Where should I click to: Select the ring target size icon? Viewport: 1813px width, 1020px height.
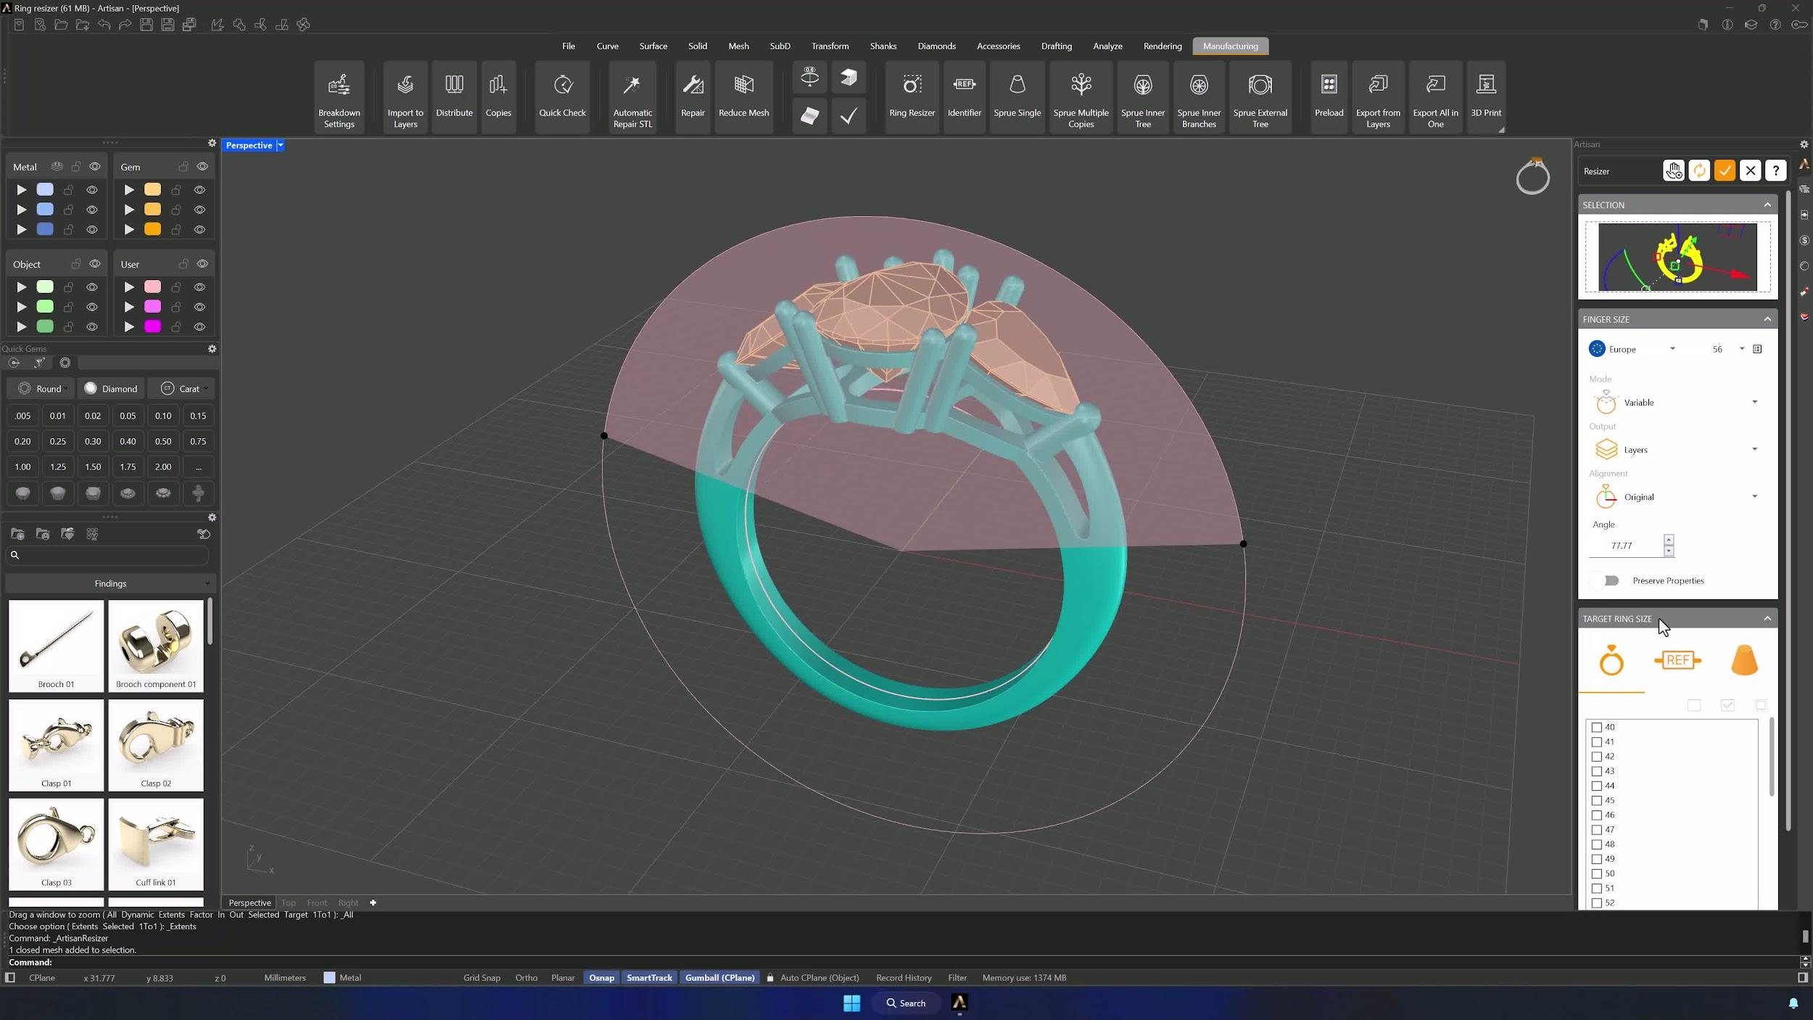click(1611, 660)
